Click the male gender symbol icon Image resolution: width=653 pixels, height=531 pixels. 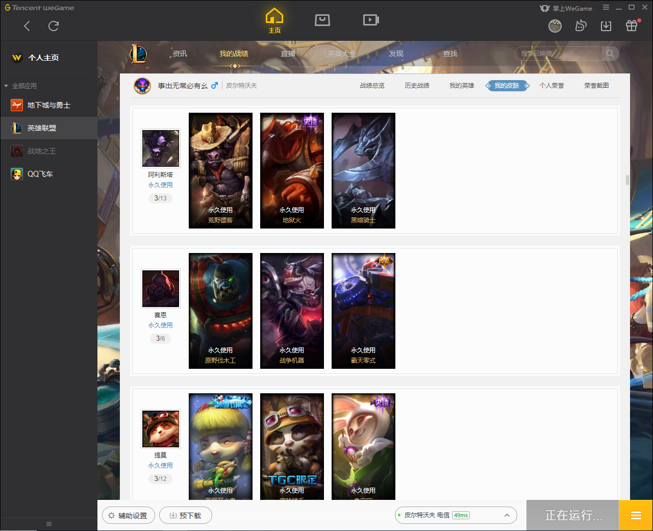(214, 86)
